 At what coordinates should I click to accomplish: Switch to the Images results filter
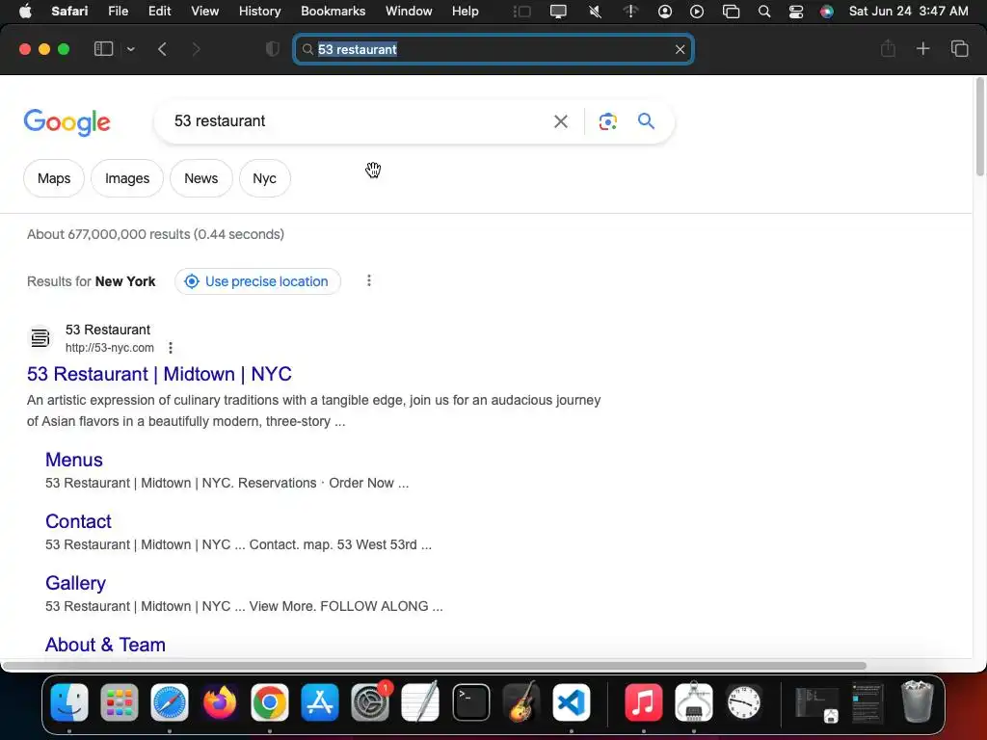point(127,178)
